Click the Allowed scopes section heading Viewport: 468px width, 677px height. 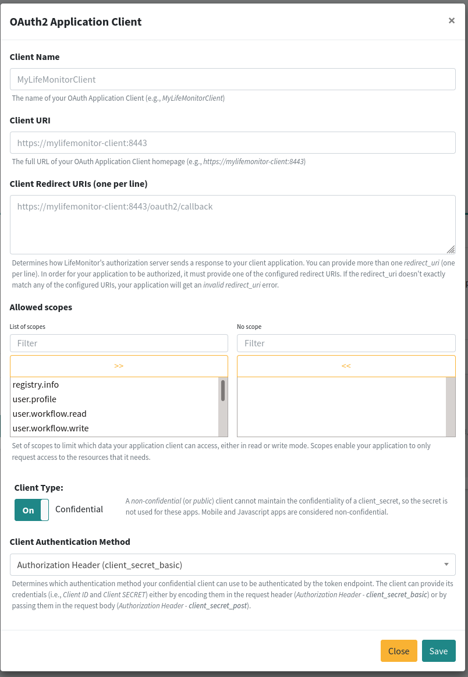41,307
